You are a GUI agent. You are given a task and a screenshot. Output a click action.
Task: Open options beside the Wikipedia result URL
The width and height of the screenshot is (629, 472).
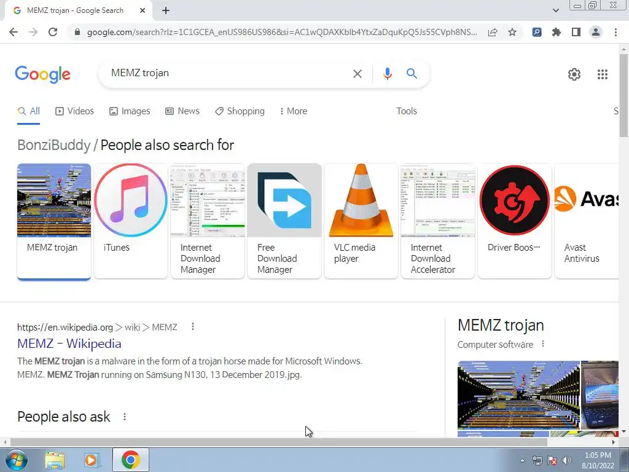pyautogui.click(x=192, y=327)
